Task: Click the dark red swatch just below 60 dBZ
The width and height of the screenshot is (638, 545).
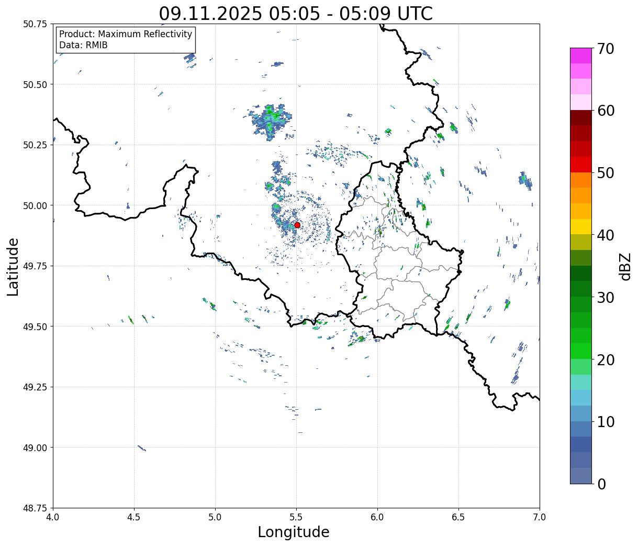Action: 581,118
